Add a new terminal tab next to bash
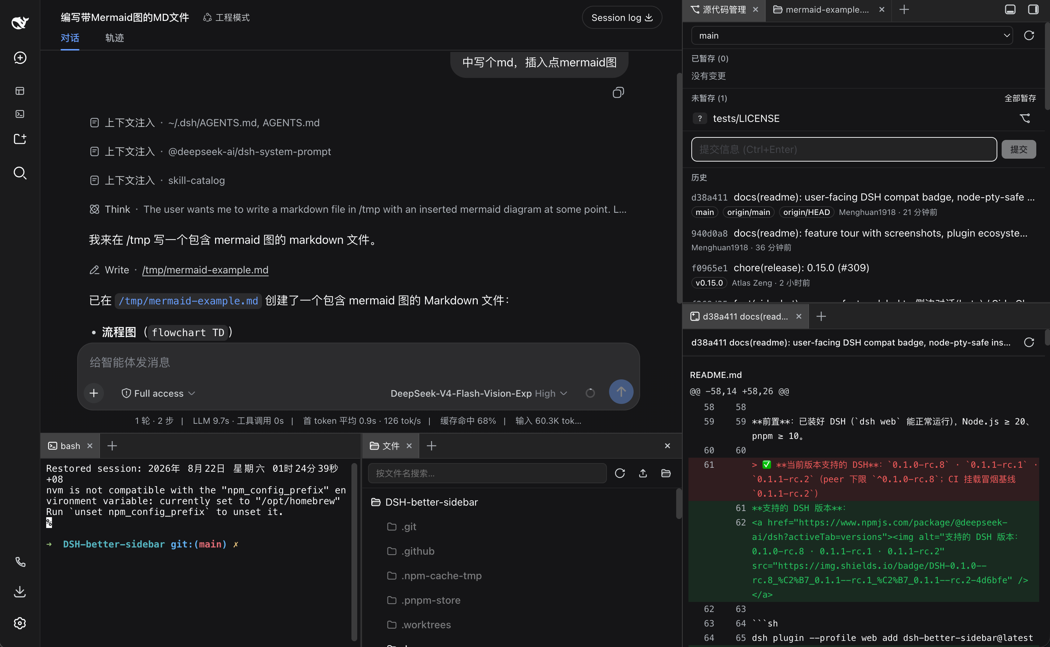 click(112, 446)
